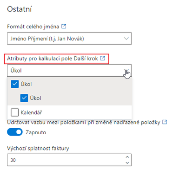Click the Atributy pro kalkulaci pole label
Screen dimensions: 186x177
click(53, 59)
